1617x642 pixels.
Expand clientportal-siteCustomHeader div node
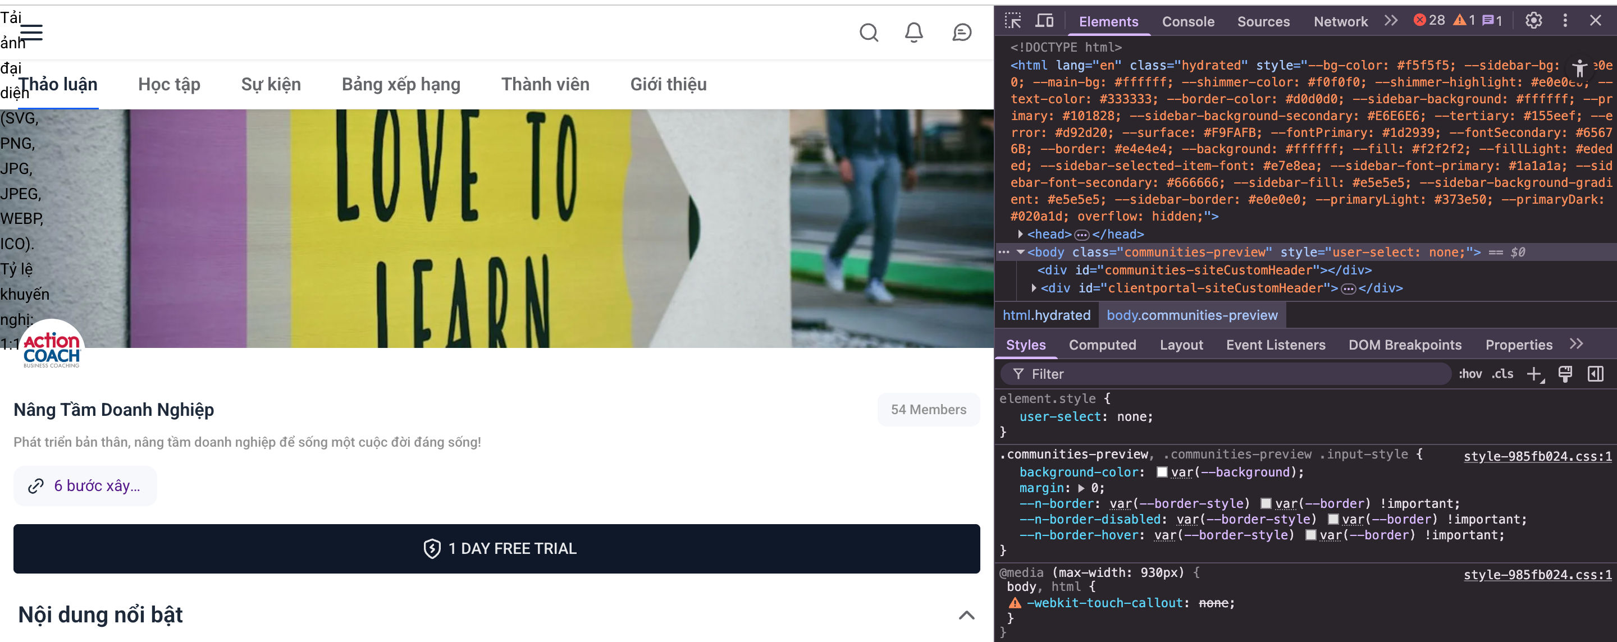pos(1034,288)
